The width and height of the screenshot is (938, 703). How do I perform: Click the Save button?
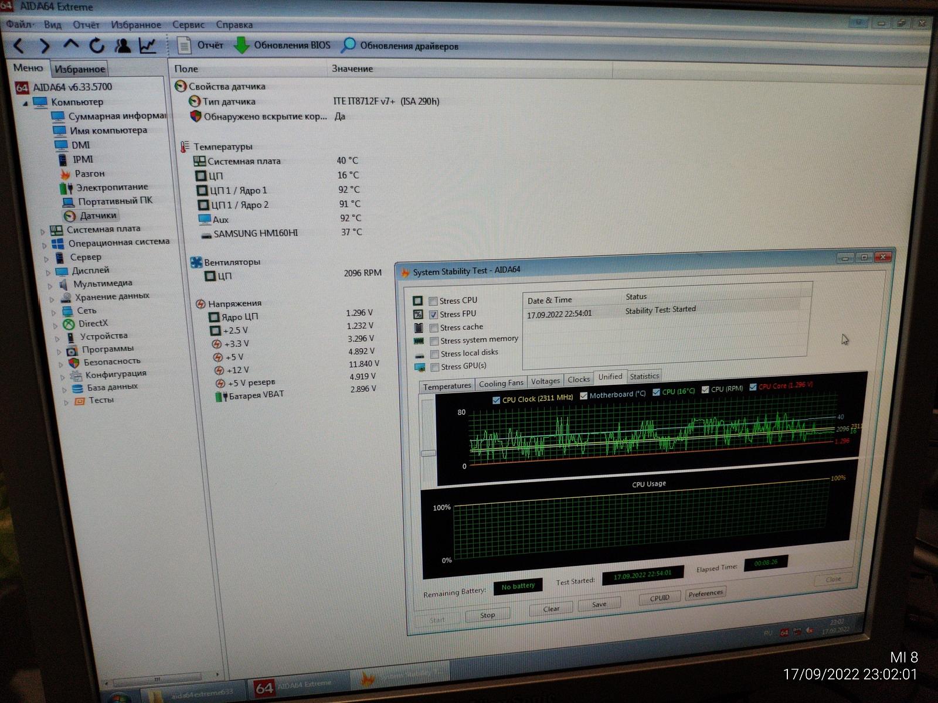[599, 604]
